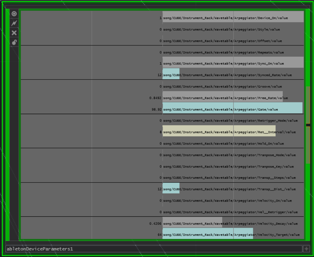Click the 0.8492 value of Free_Rate
The height and width of the screenshot is (257, 314).
(155, 98)
